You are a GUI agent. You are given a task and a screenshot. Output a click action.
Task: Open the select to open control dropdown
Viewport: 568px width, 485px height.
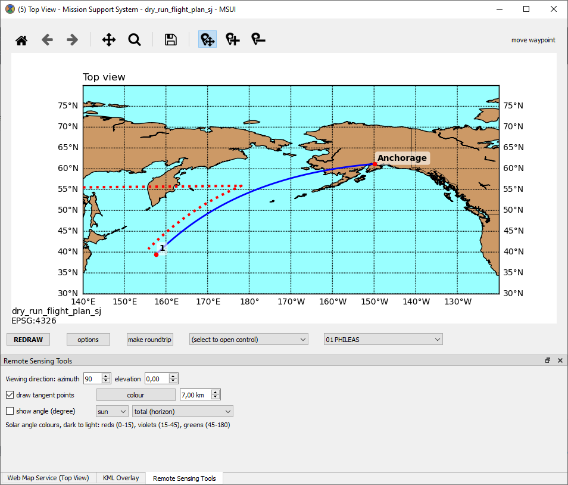point(248,339)
